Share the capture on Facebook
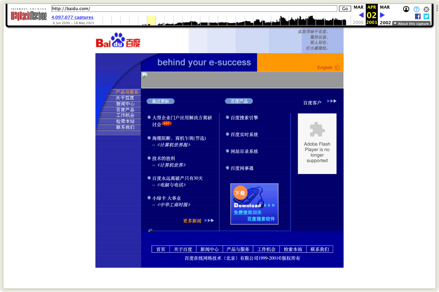The height and width of the screenshot is (292, 439). tap(418, 16)
